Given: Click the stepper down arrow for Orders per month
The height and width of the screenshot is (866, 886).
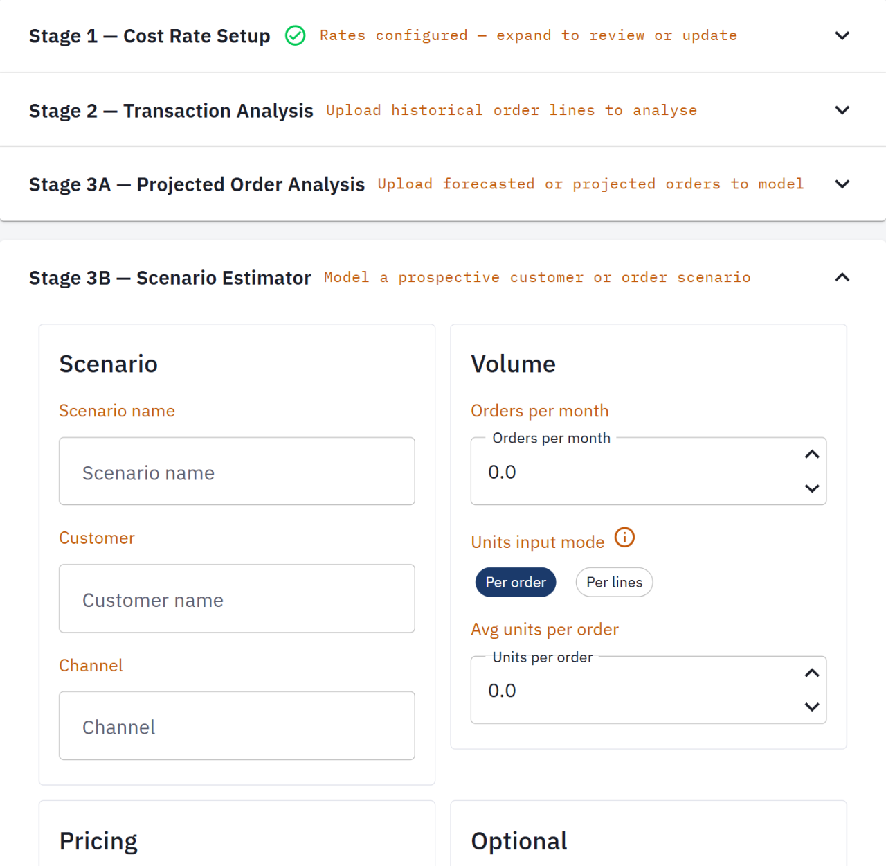Looking at the screenshot, I should coord(812,488).
